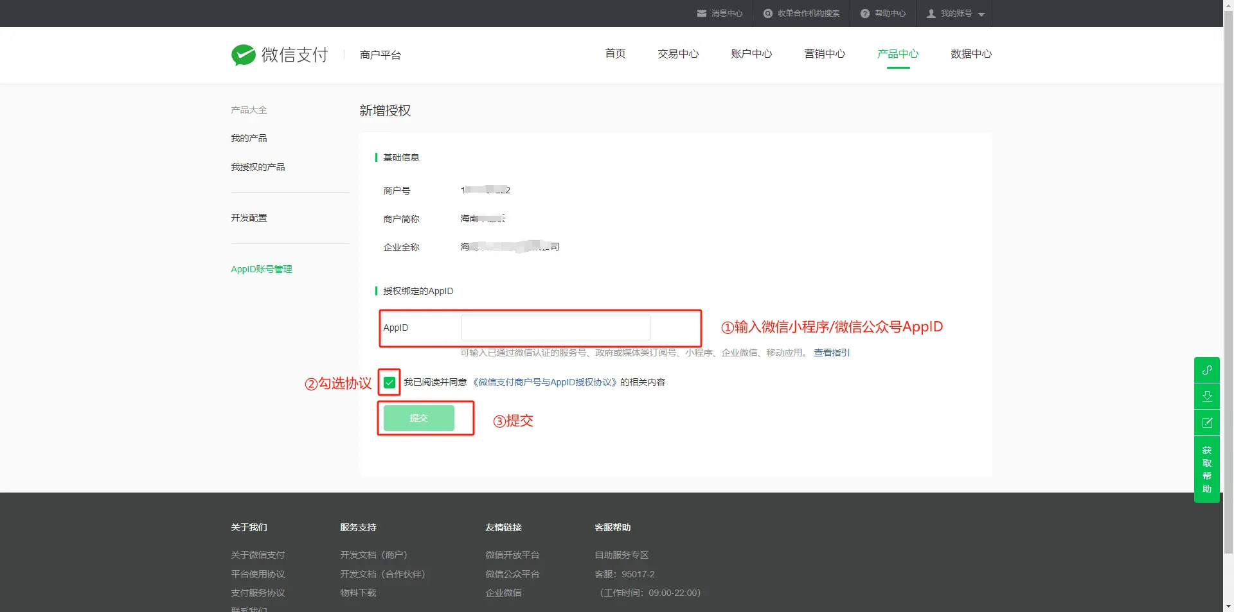This screenshot has height=612, width=1234.
Task: Open the 查看指引 guide link
Action: (x=832, y=353)
